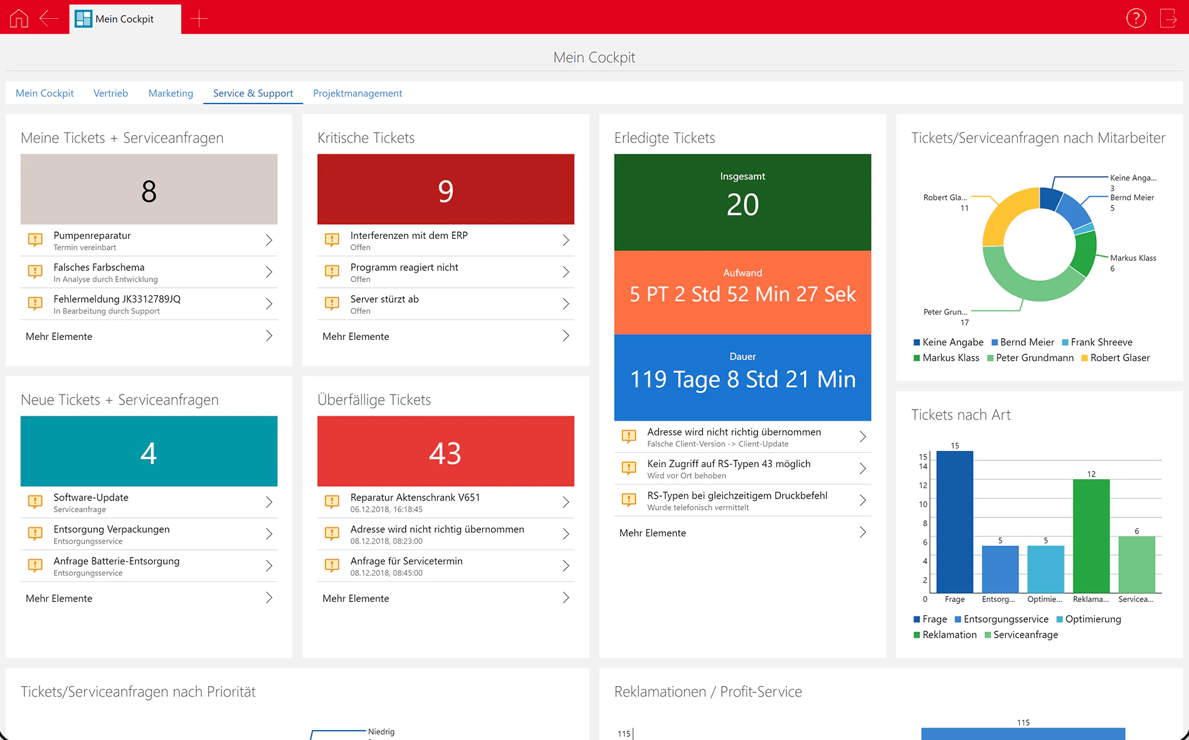Expand Mehr Elemente chevron under Erledigte Tickets
This screenshot has height=740, width=1189.
point(863,532)
